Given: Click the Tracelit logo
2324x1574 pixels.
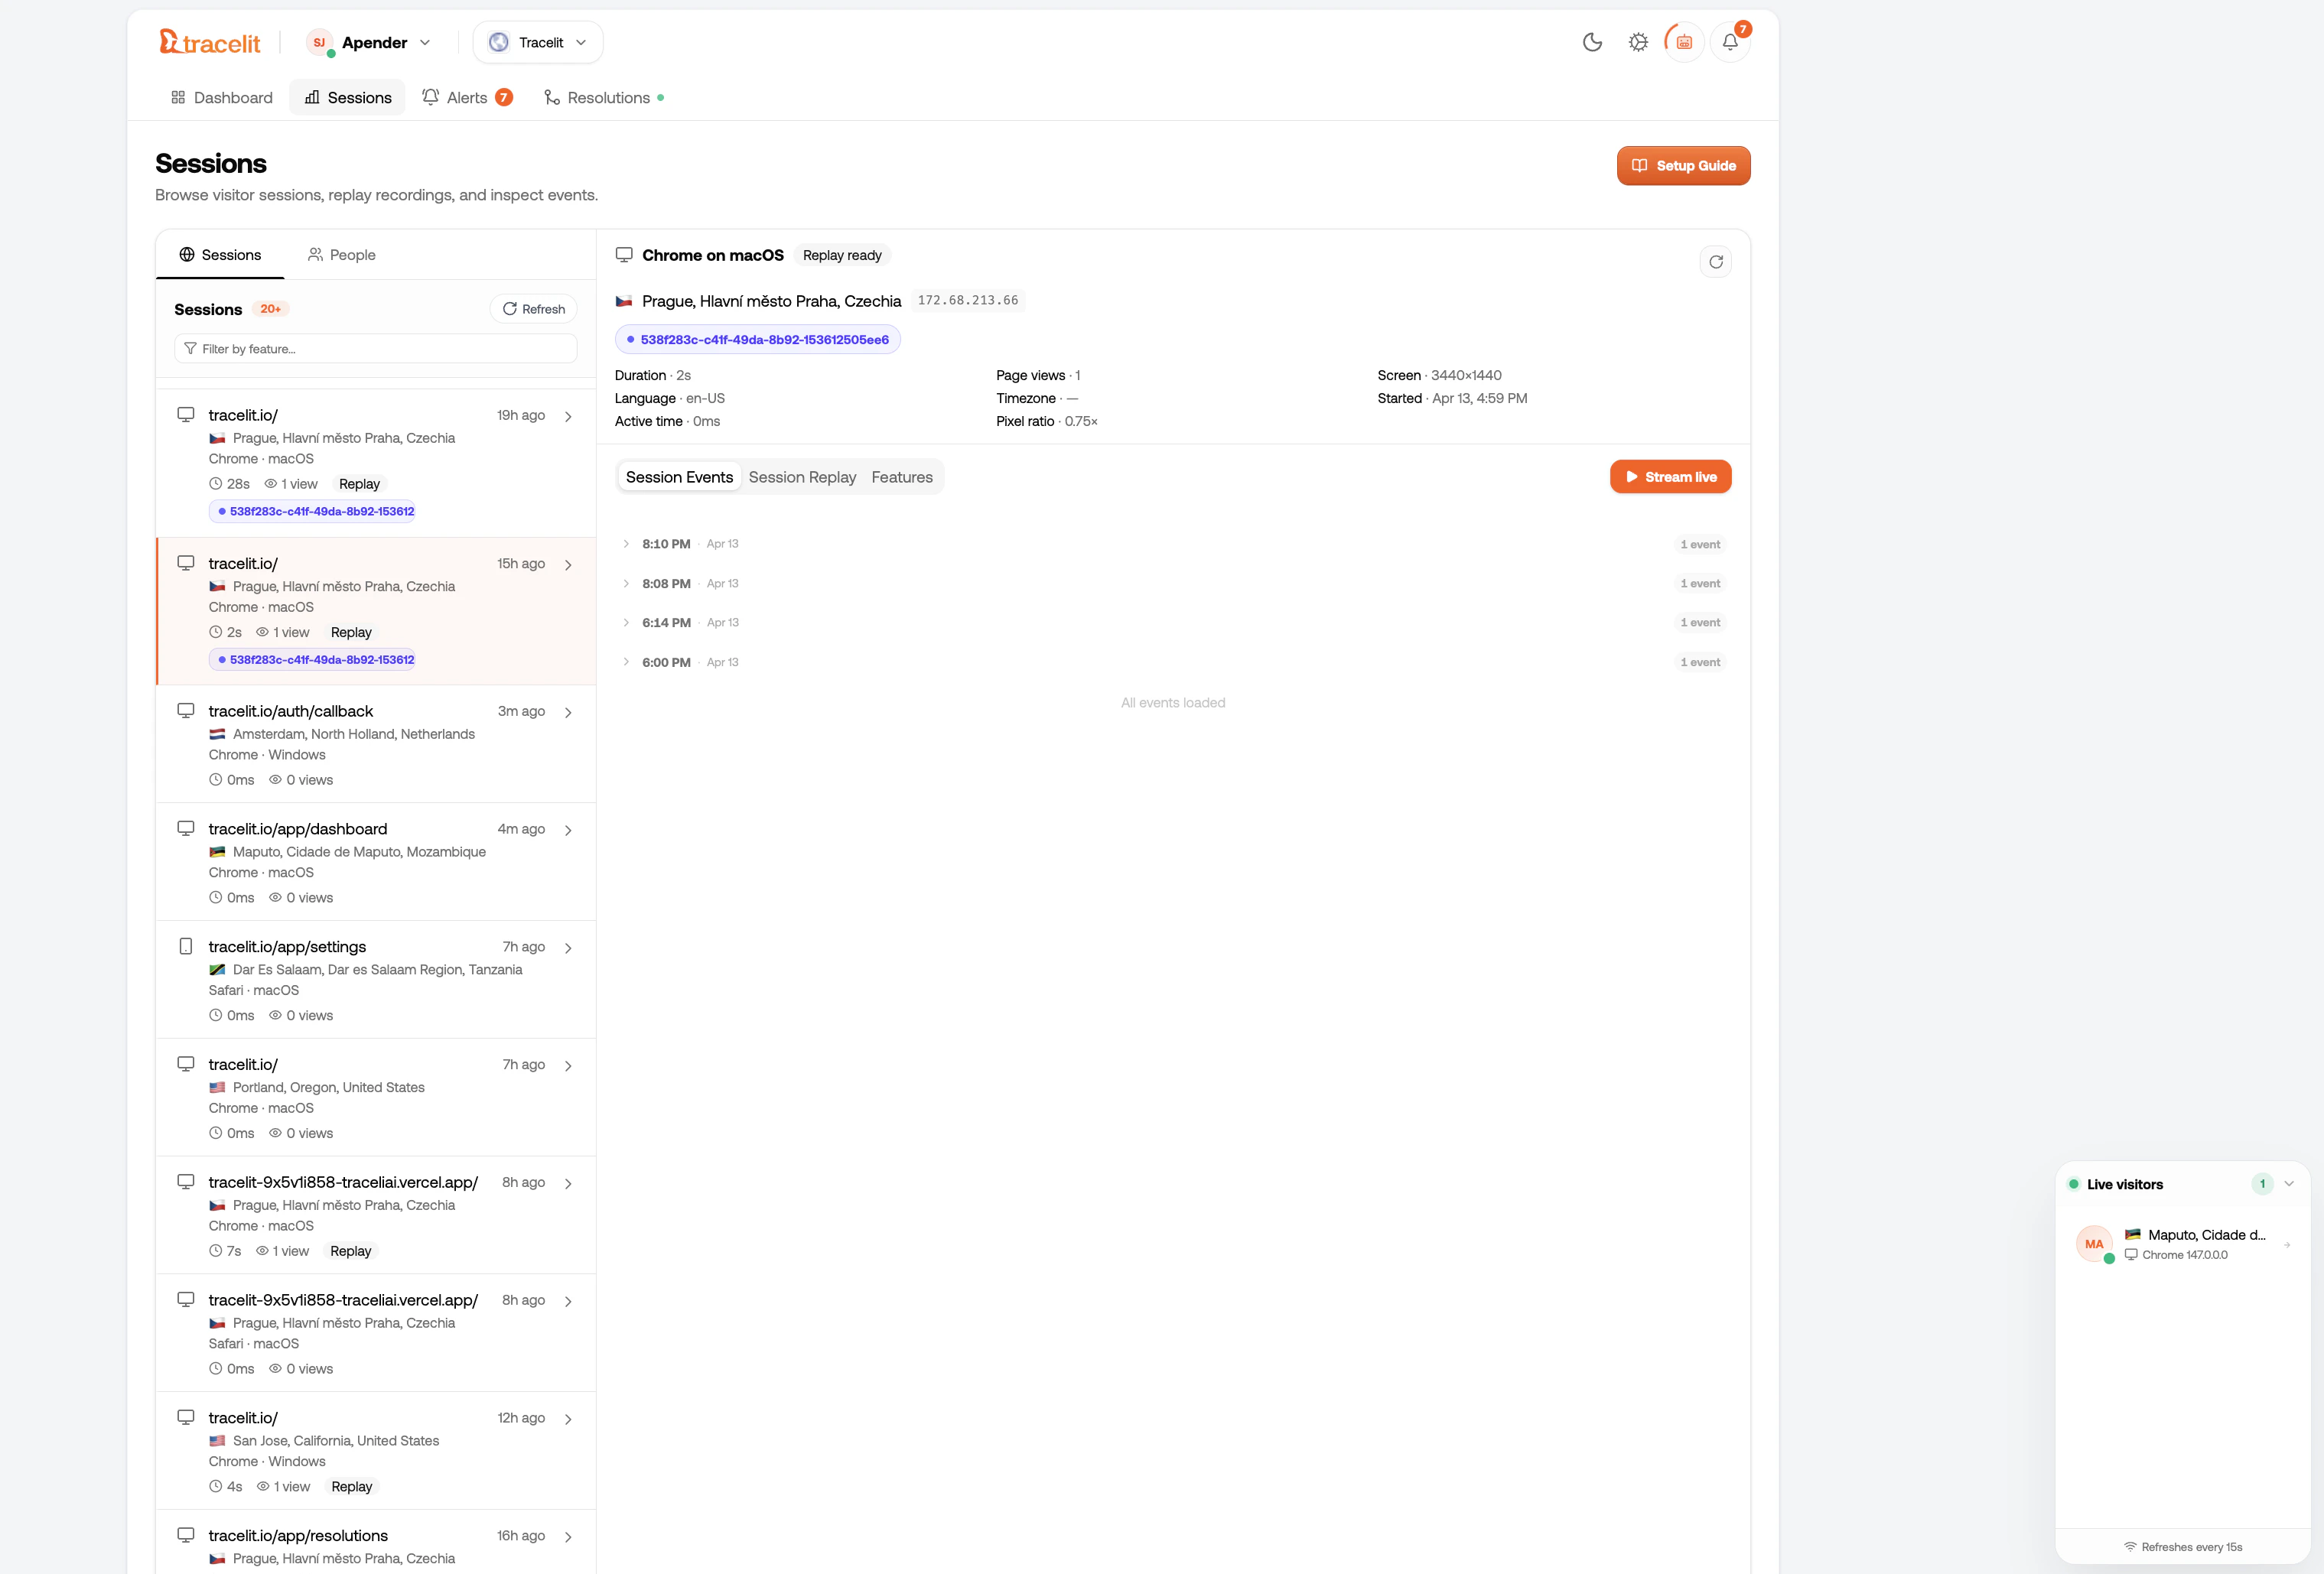Looking at the screenshot, I should pyautogui.click(x=209, y=42).
